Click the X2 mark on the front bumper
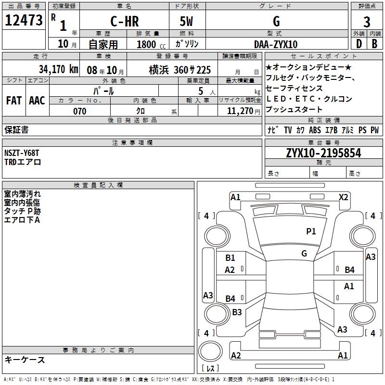 [343, 197]
